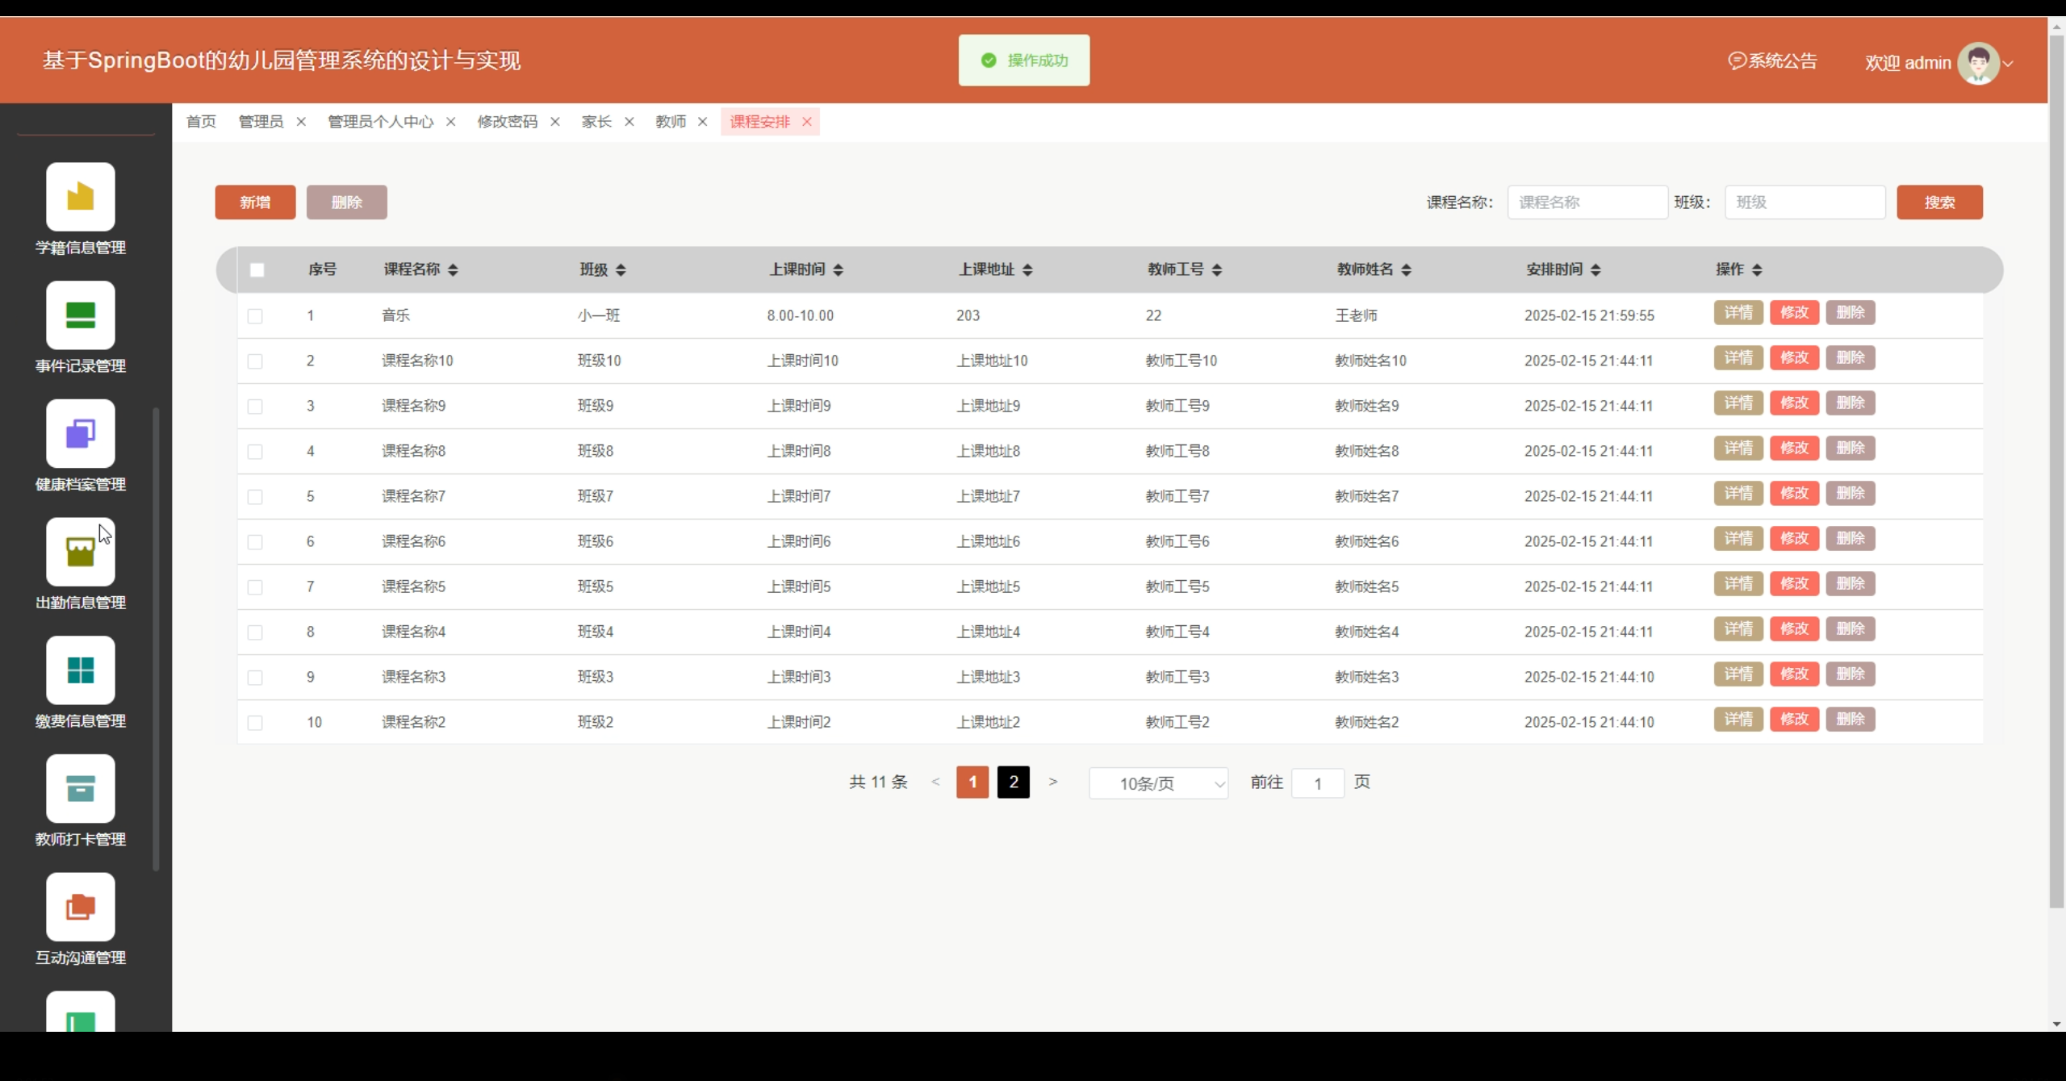This screenshot has width=2066, height=1081.
Task: Expand admin user menu arrow
Action: [2009, 64]
